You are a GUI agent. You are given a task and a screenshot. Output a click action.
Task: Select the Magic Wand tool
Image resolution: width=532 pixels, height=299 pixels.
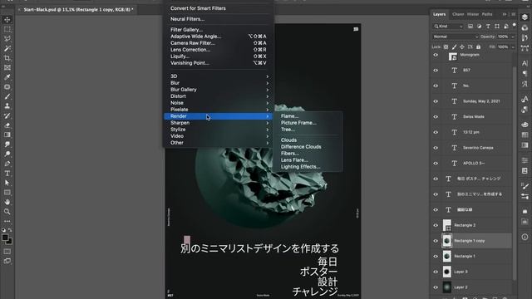tap(7, 48)
